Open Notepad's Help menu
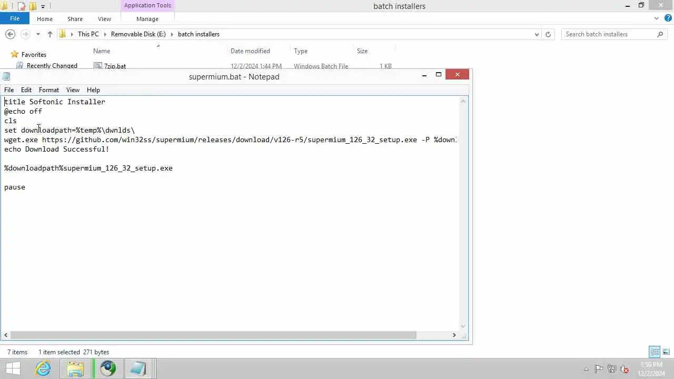The height and width of the screenshot is (379, 674). [x=93, y=90]
